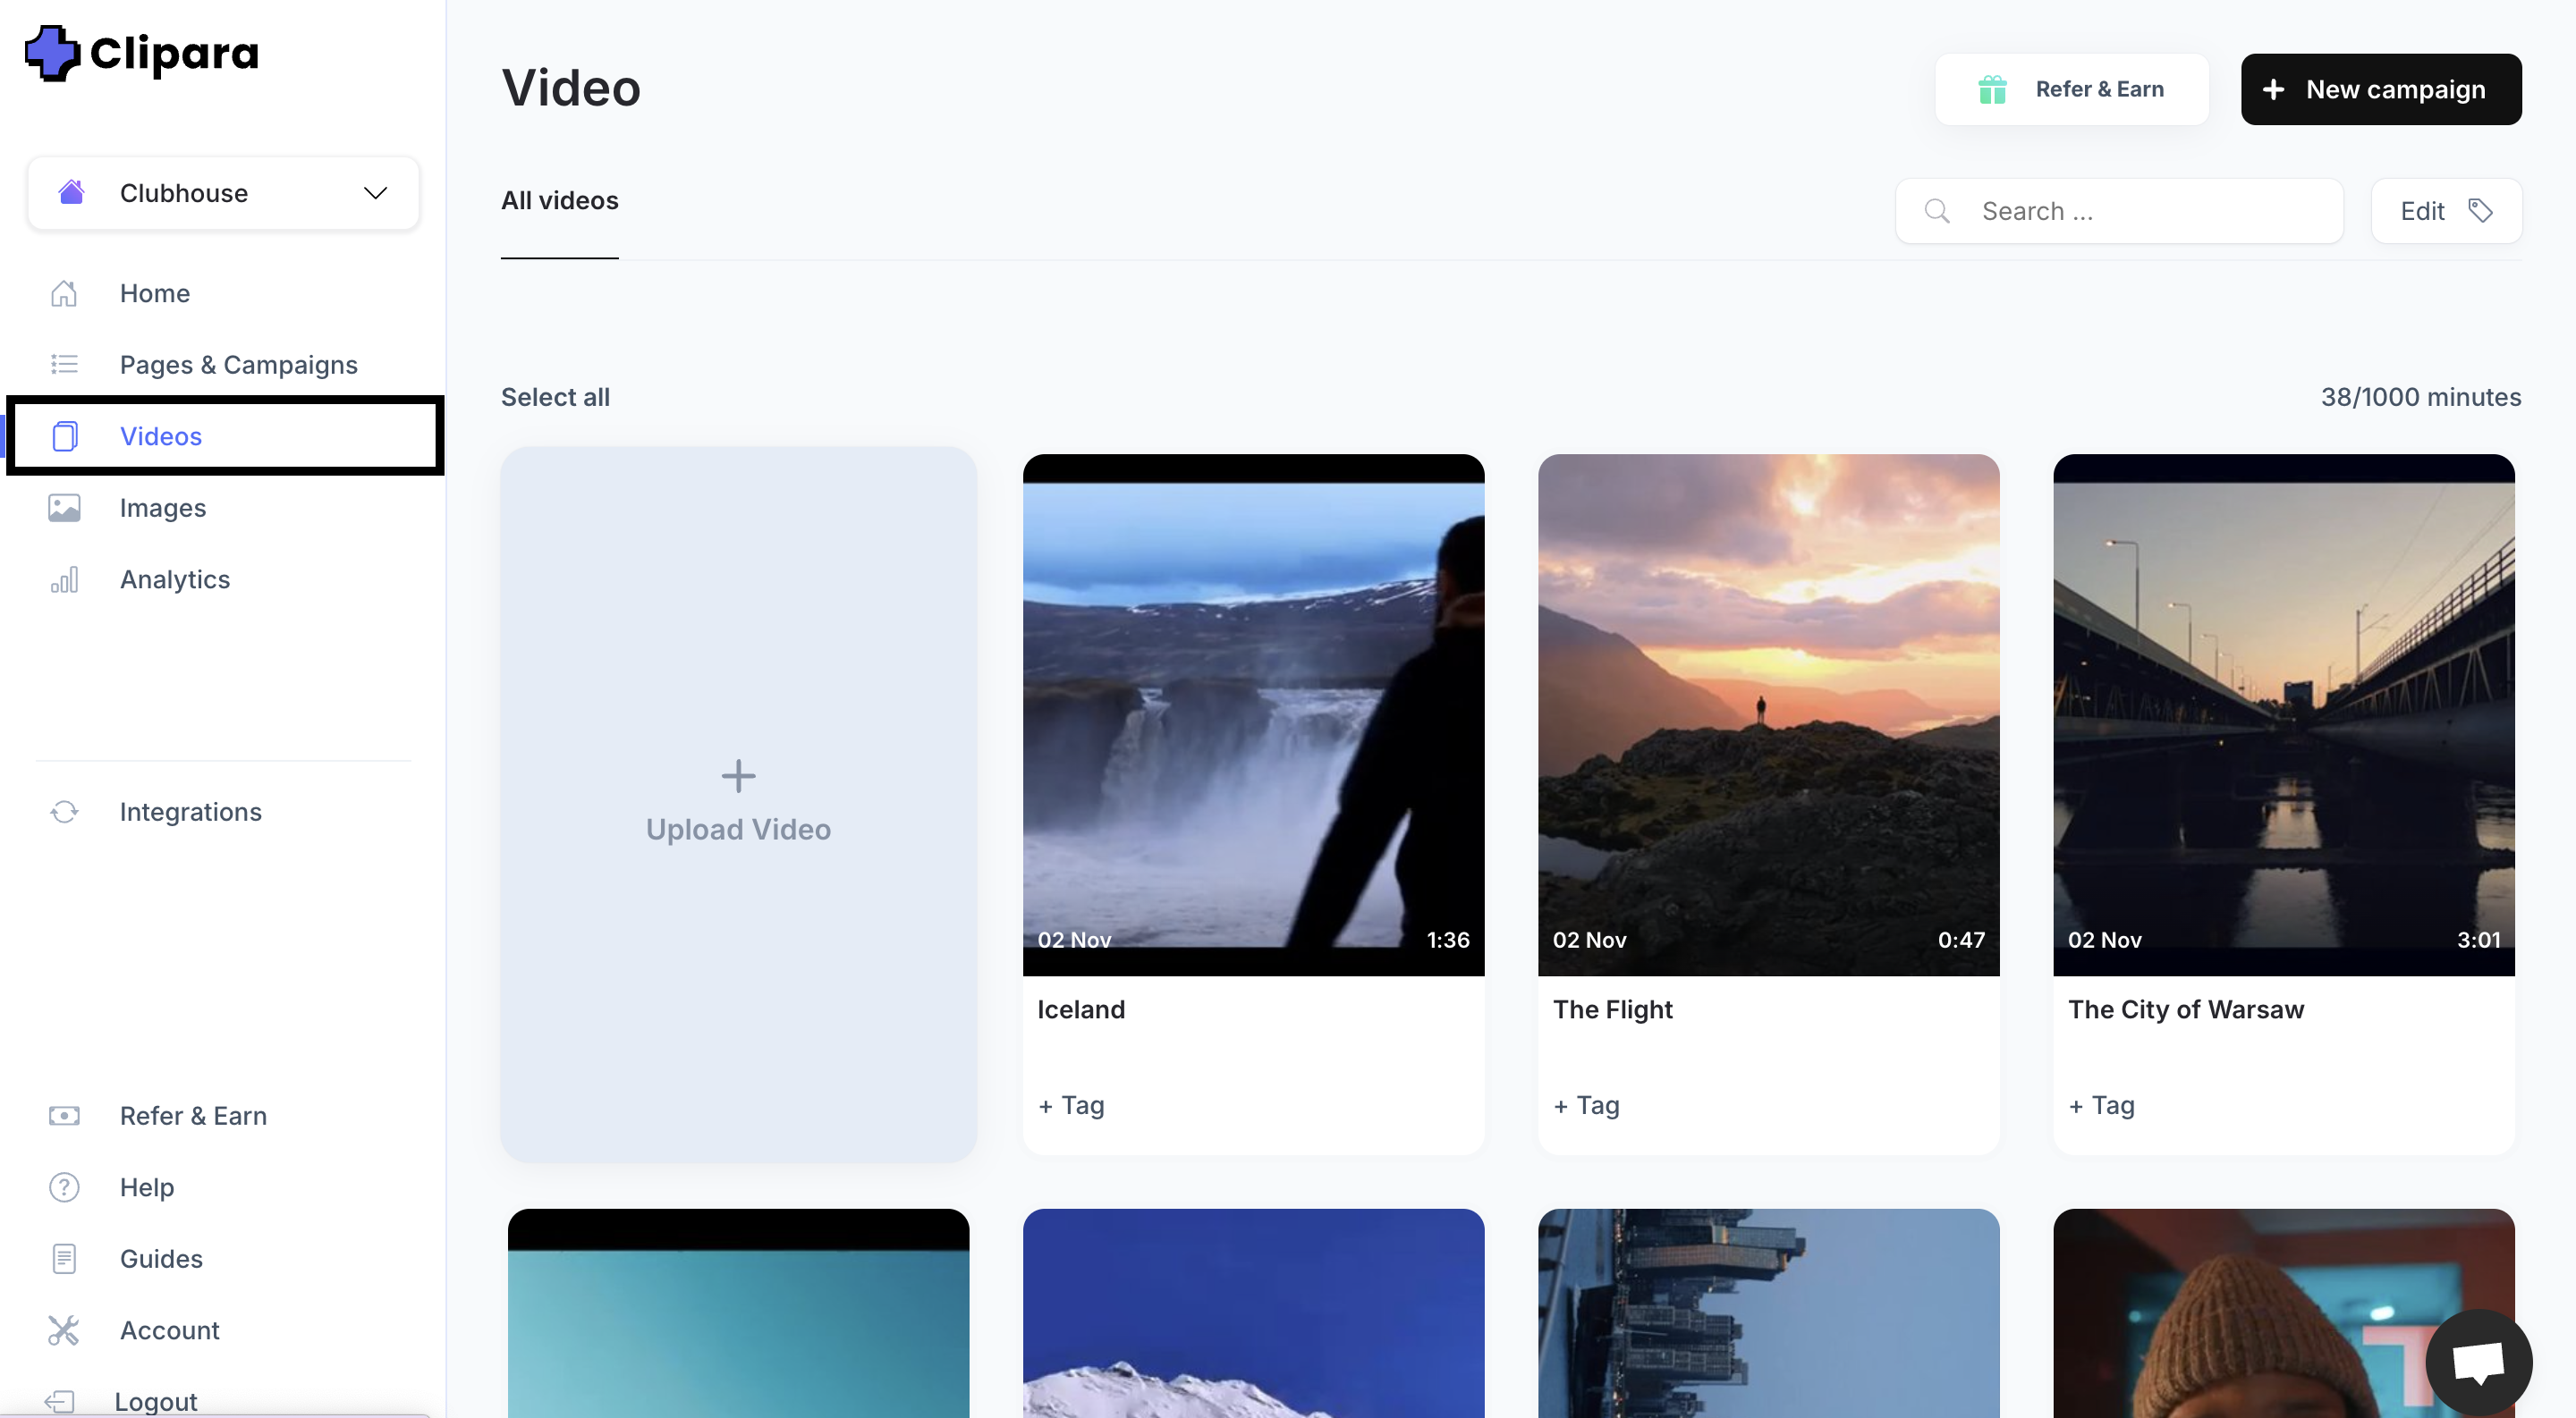Open Home from the sidebar
Image resolution: width=2576 pixels, height=1418 pixels.
(154, 292)
